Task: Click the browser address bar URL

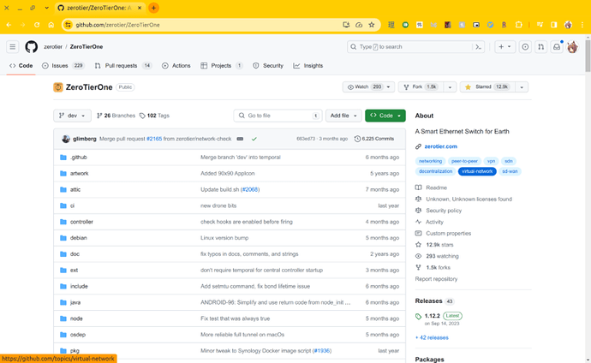Action: point(117,25)
